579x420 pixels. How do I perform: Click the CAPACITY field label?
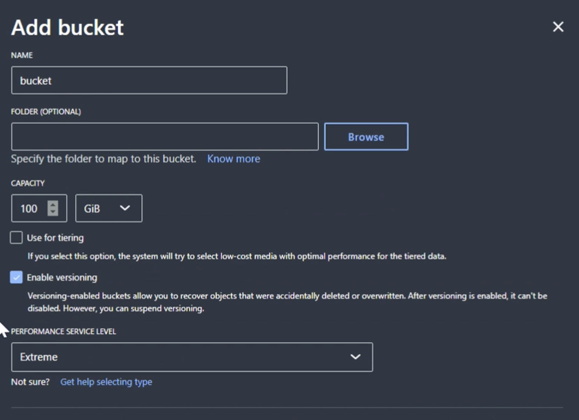pyautogui.click(x=28, y=183)
